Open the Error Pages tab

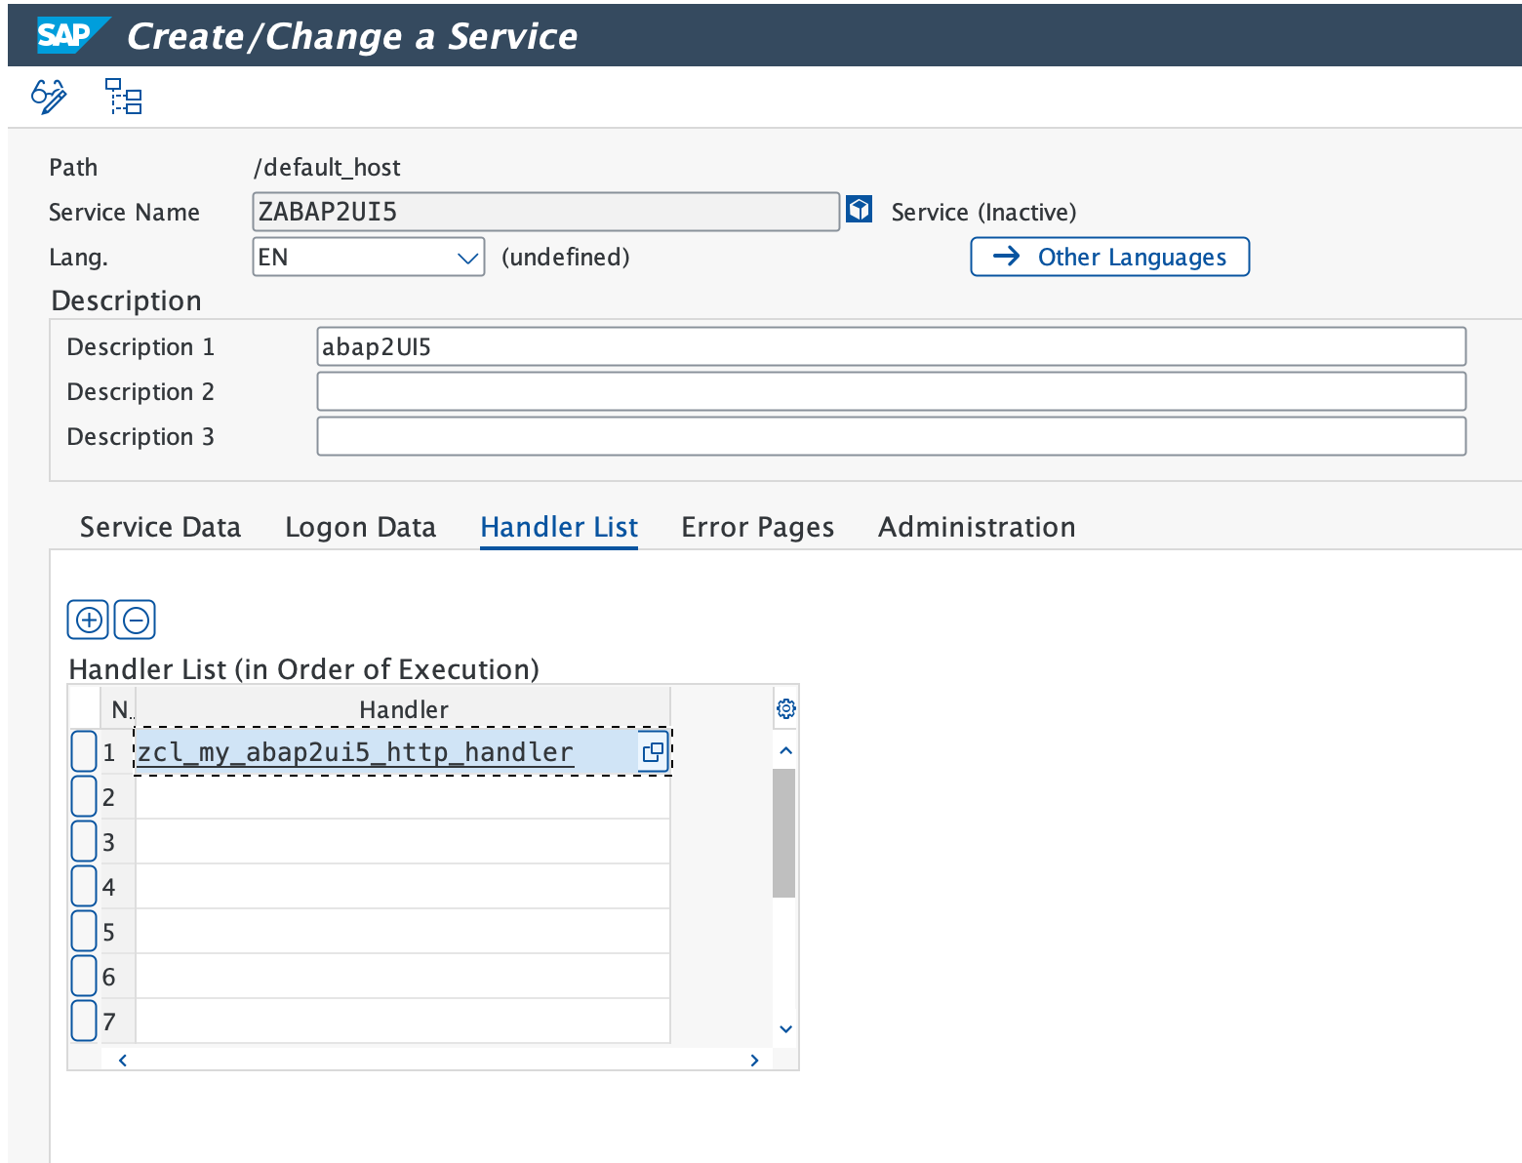758,527
